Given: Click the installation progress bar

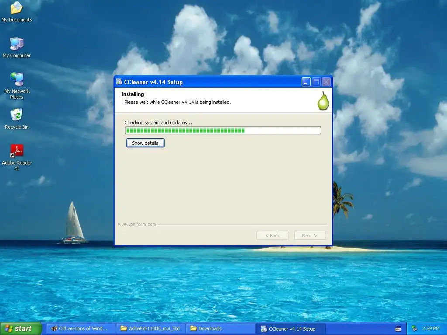Looking at the screenshot, I should [223, 130].
